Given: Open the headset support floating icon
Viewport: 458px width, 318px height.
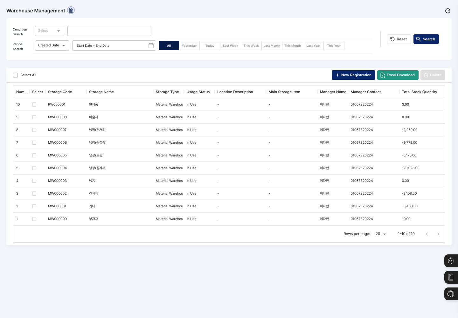Looking at the screenshot, I should 451,294.
